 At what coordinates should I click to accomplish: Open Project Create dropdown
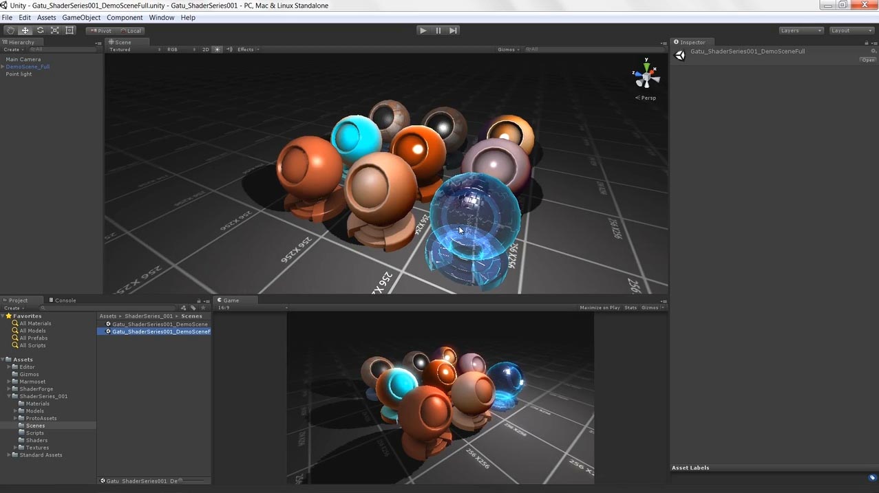[x=13, y=308]
